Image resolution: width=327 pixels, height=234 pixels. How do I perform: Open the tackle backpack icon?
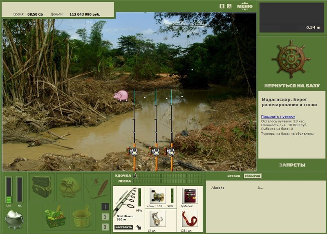point(42,187)
